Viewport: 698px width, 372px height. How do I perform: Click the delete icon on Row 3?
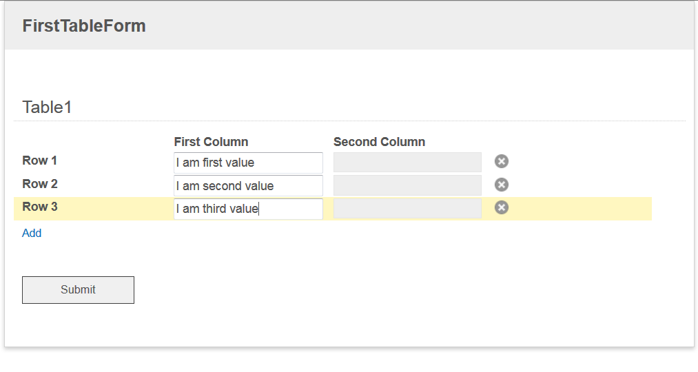501,207
